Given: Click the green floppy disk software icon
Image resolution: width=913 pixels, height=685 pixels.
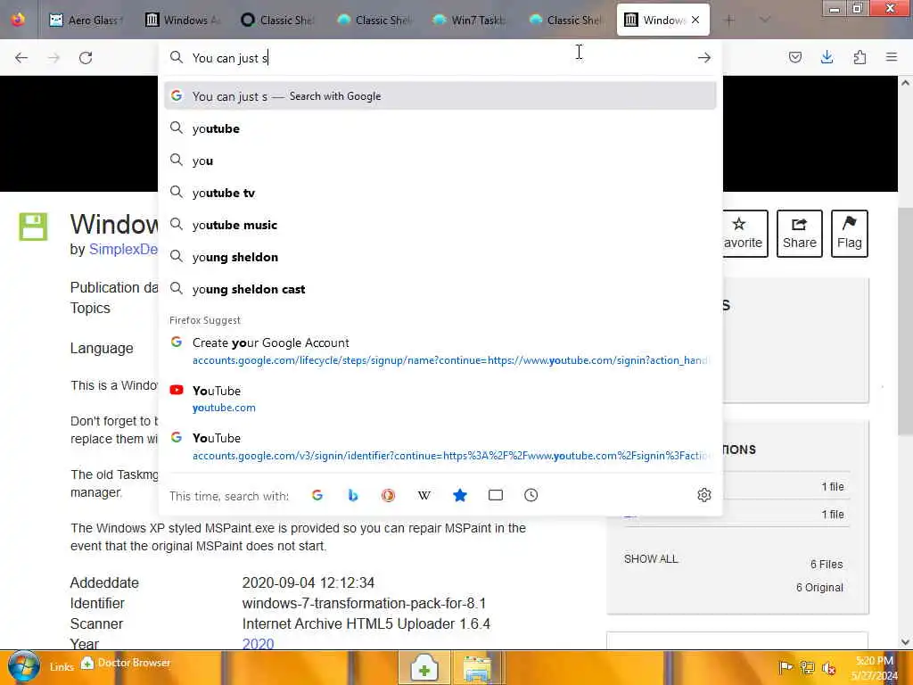Looking at the screenshot, I should (x=33, y=226).
